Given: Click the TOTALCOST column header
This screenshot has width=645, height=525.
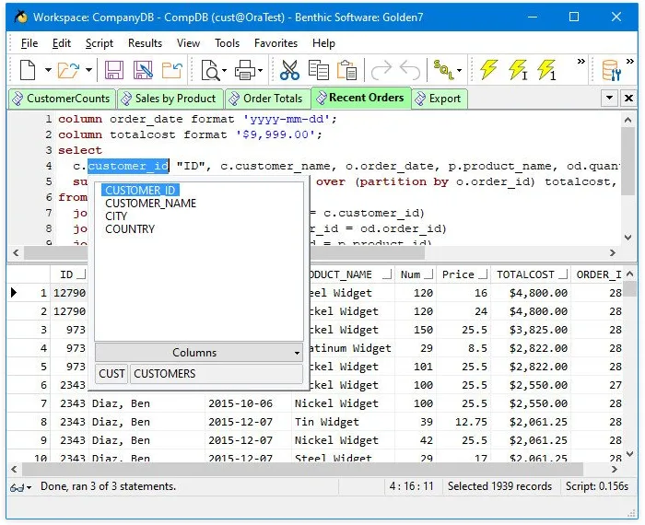Looking at the screenshot, I should pyautogui.click(x=531, y=274).
